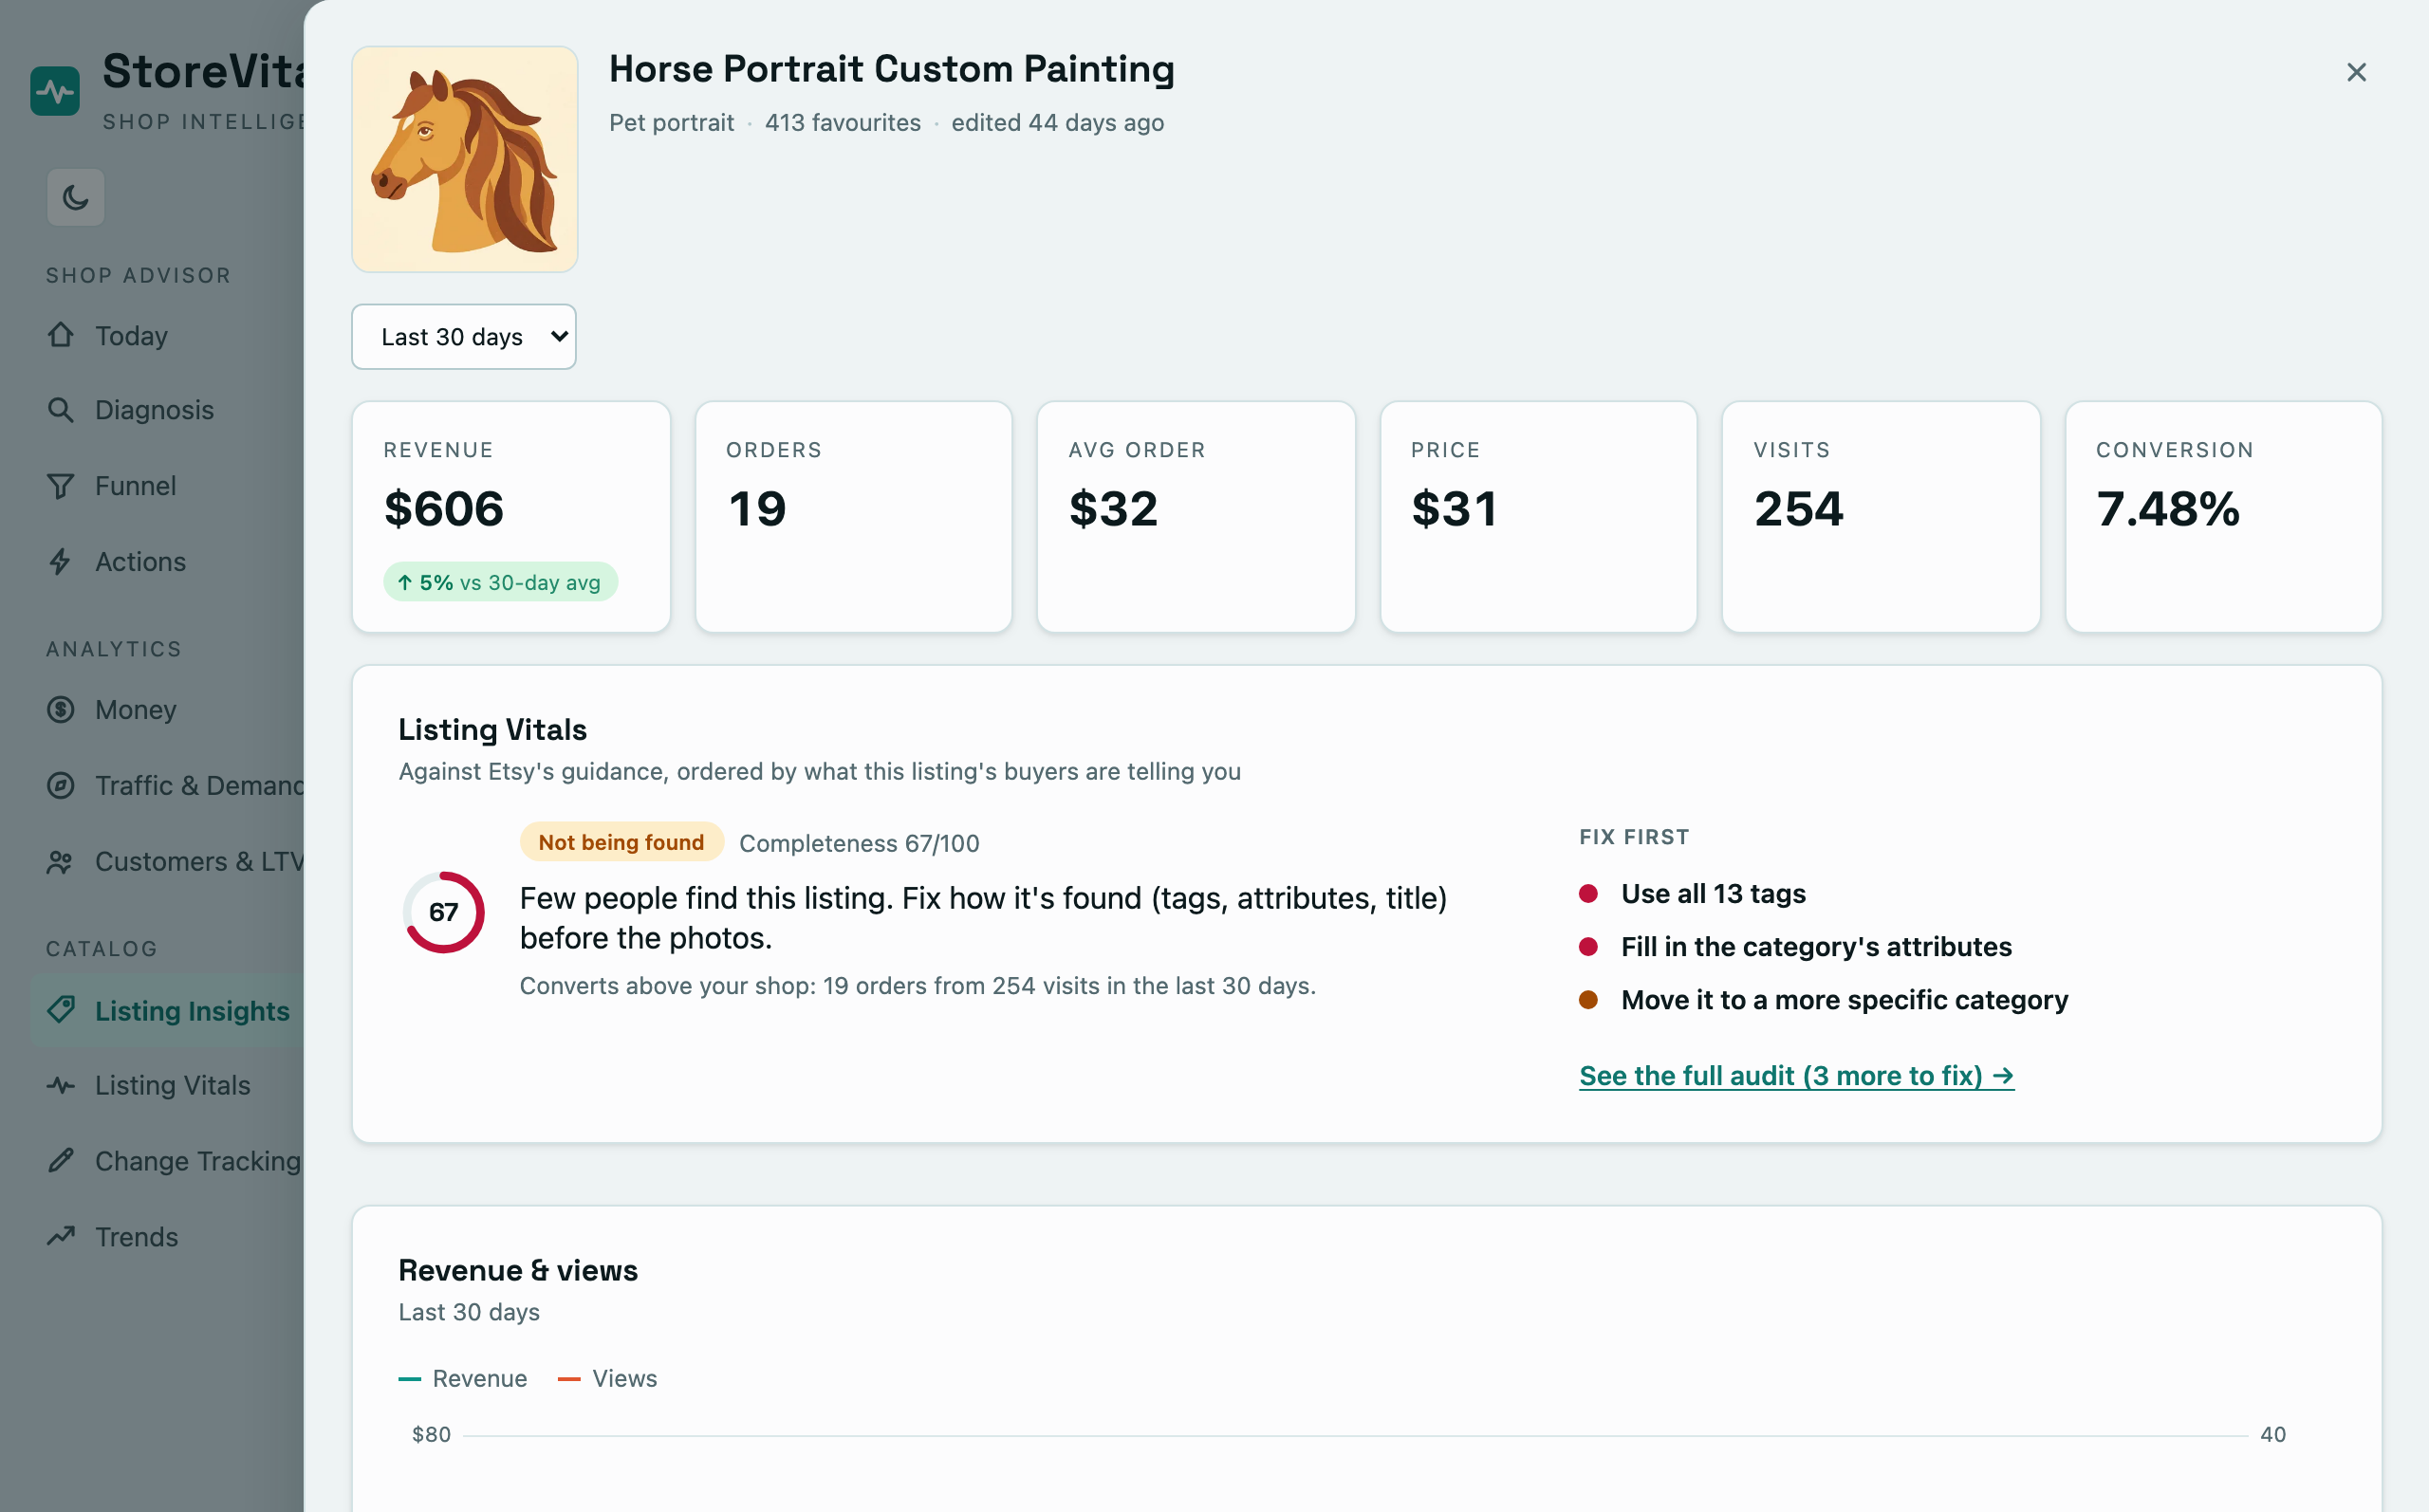Click the 'Pet portrait' category text
This screenshot has width=2429, height=1512.
[x=672, y=123]
